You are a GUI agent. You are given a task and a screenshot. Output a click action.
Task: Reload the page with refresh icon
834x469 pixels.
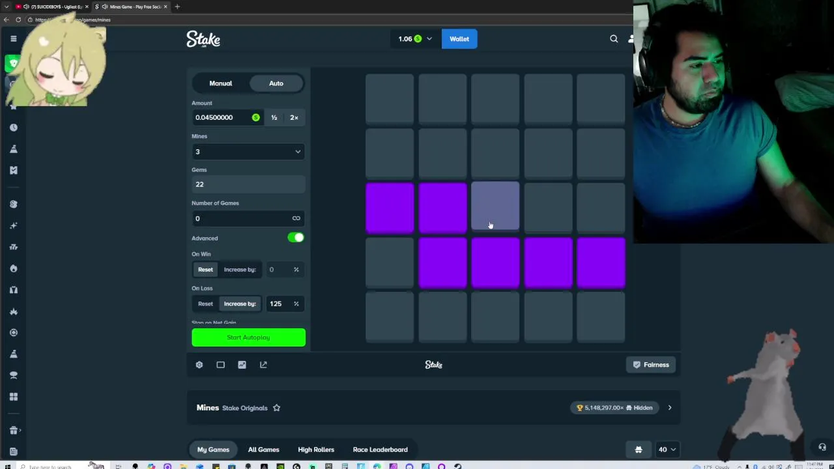pos(18,20)
